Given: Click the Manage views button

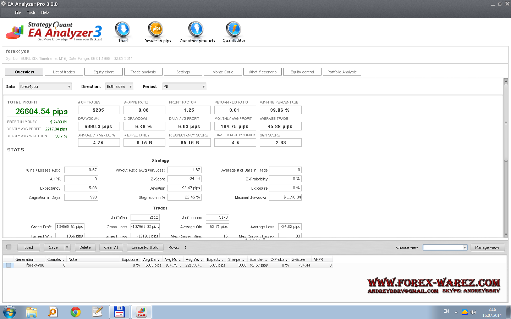Looking at the screenshot, I should point(487,247).
